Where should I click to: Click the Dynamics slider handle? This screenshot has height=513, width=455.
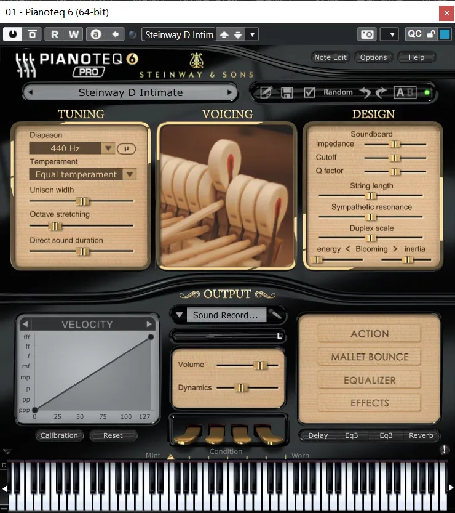(241, 388)
